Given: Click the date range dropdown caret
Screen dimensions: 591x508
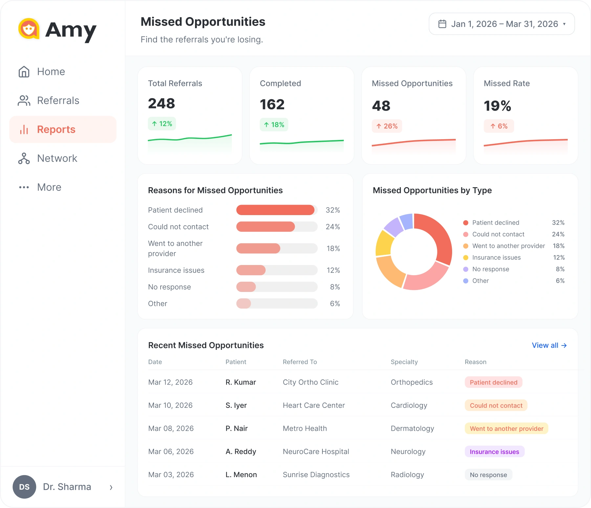Looking at the screenshot, I should [x=564, y=24].
